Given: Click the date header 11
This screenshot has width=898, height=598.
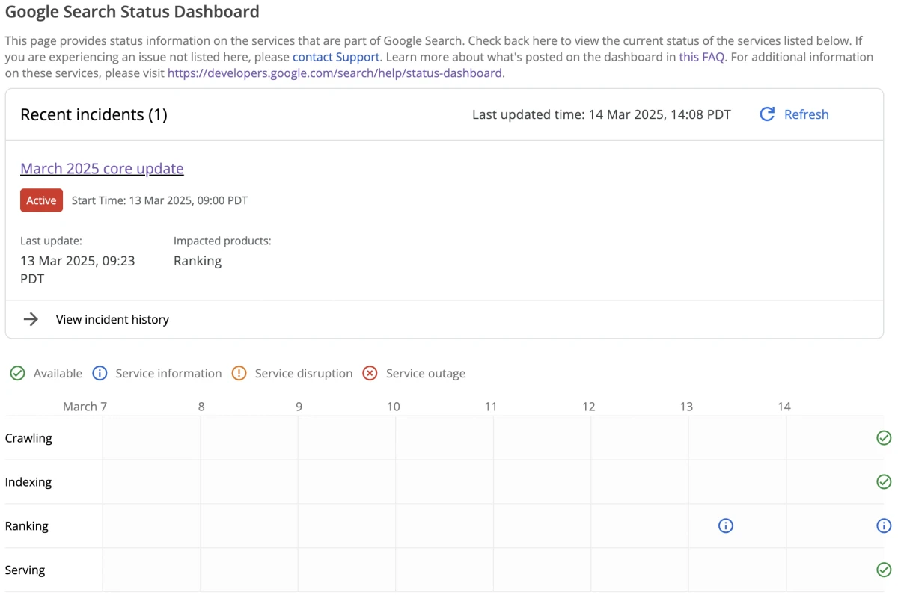Looking at the screenshot, I should pos(491,407).
